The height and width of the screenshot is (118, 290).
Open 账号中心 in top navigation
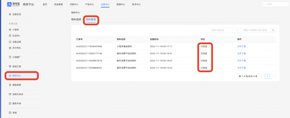click(x=136, y=4)
